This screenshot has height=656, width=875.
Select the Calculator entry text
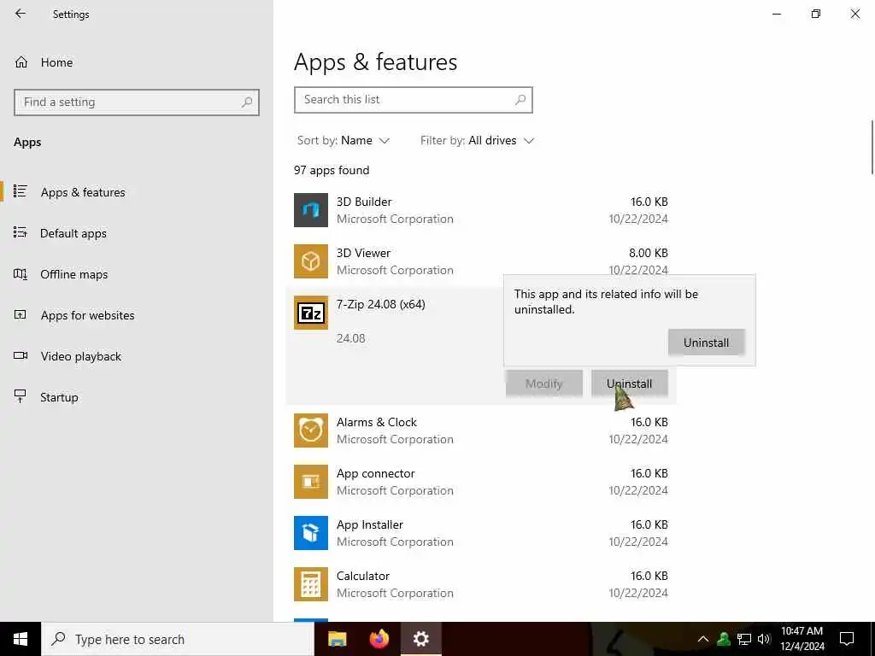coord(362,577)
